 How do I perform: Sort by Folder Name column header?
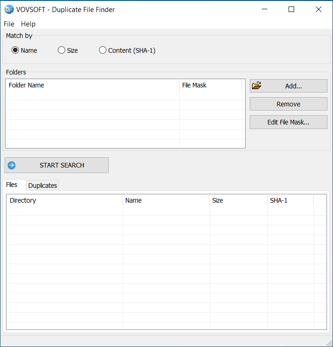point(92,85)
